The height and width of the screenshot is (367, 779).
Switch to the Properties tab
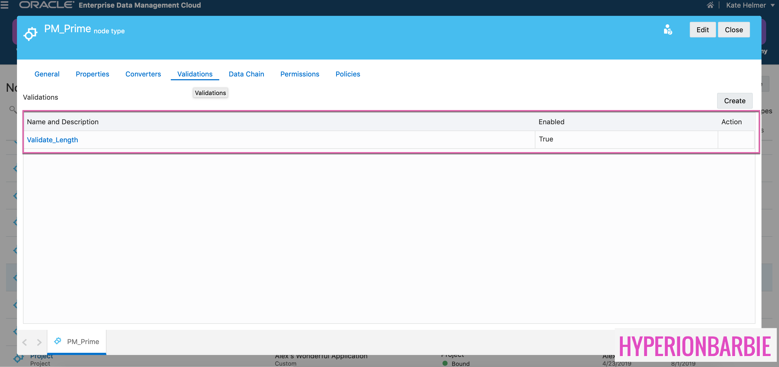(x=93, y=74)
